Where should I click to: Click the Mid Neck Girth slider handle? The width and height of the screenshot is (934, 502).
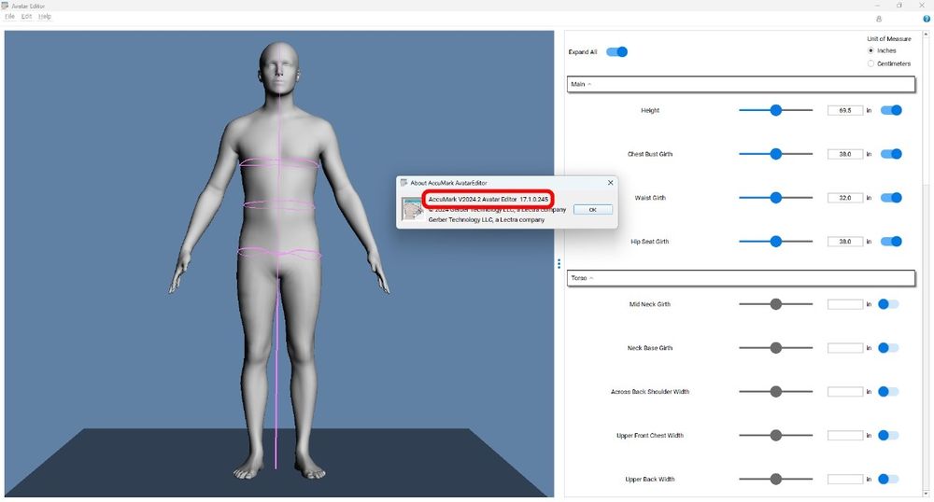pyautogui.click(x=775, y=304)
